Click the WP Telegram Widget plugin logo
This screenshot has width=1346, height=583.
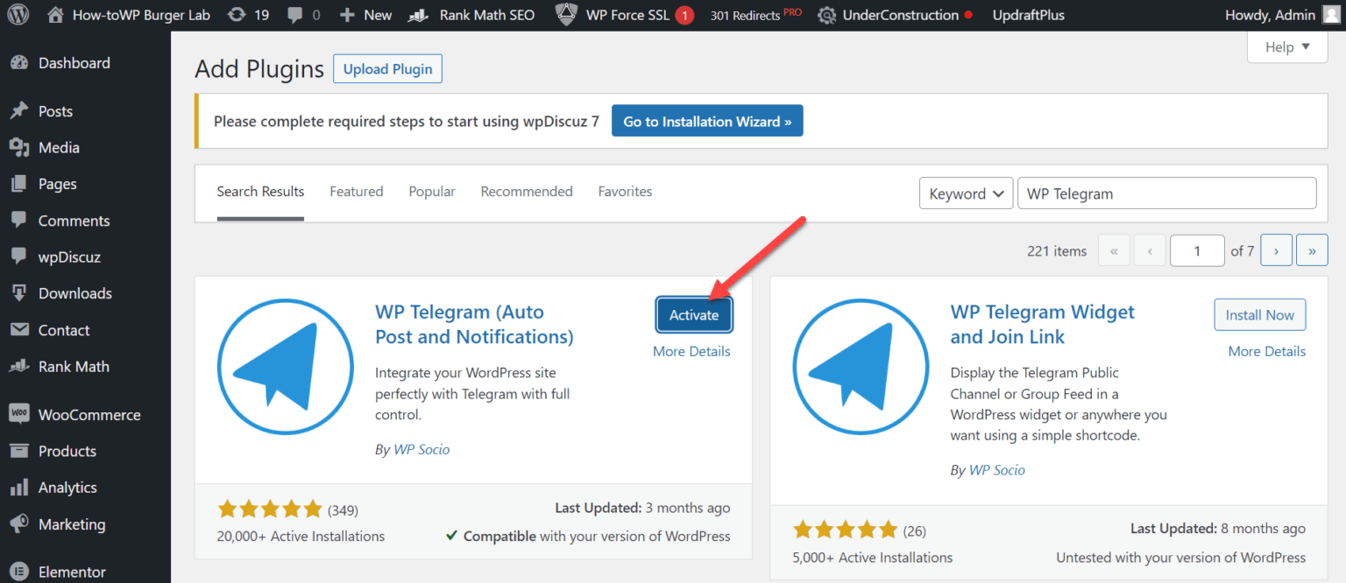pos(861,366)
